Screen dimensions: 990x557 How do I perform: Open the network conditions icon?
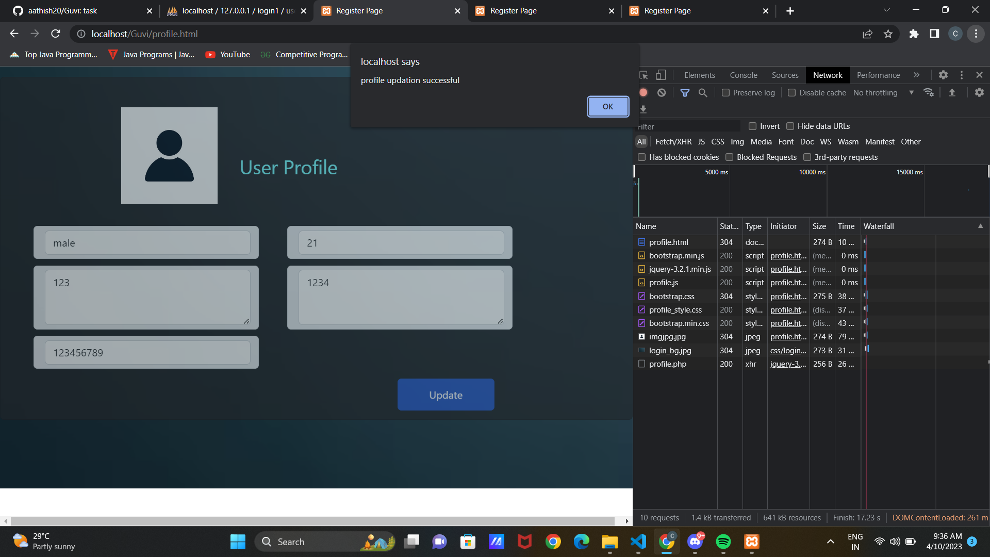(x=929, y=92)
